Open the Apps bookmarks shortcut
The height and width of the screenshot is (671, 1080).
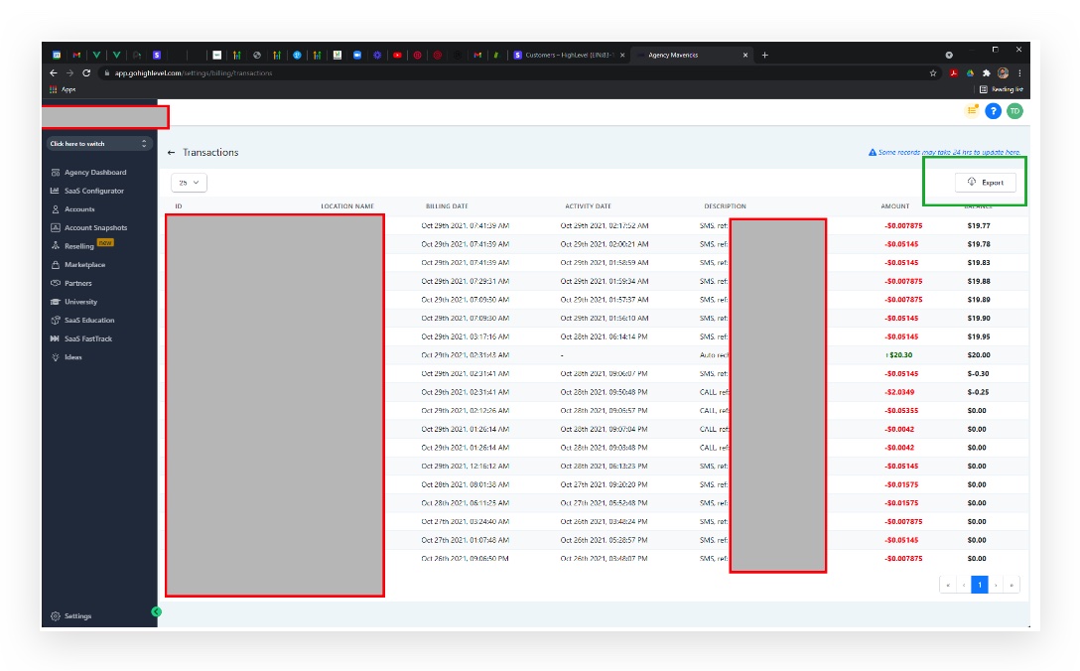[x=62, y=89]
